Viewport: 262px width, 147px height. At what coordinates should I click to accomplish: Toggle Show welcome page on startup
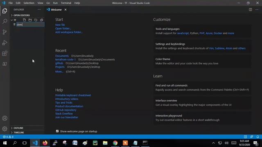tap(57, 131)
